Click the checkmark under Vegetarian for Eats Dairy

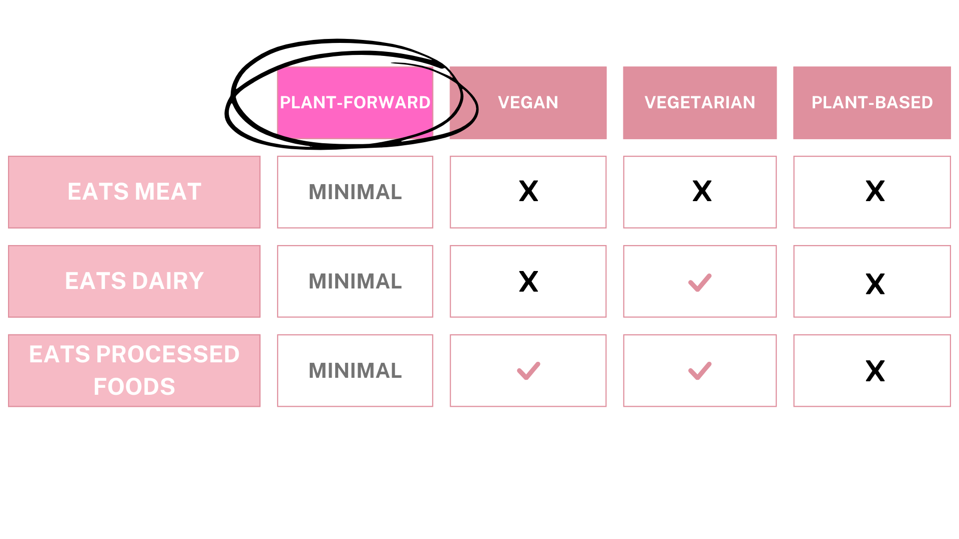(700, 282)
